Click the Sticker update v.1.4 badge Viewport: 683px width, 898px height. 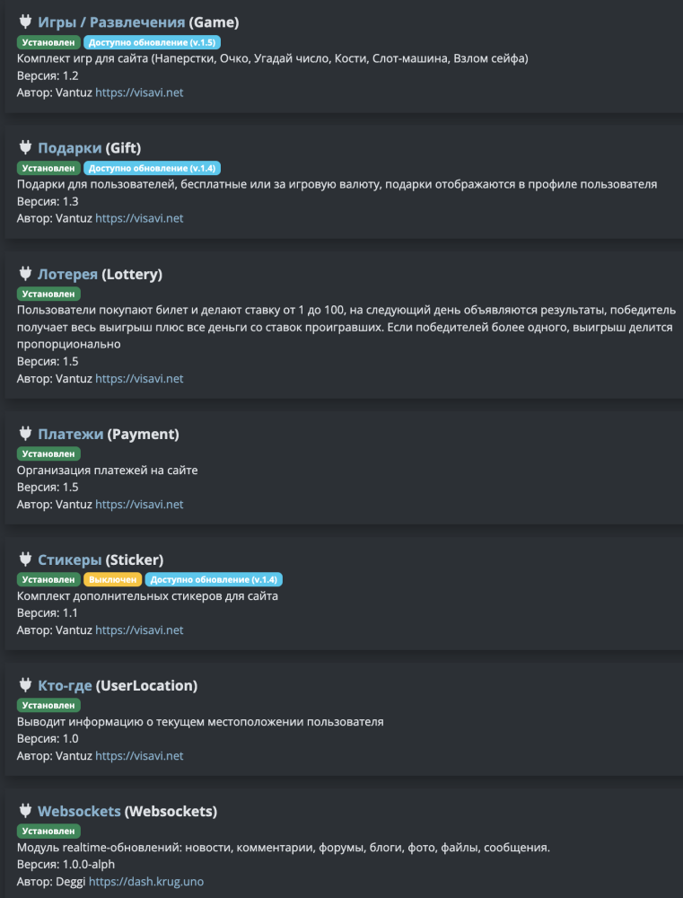(214, 580)
